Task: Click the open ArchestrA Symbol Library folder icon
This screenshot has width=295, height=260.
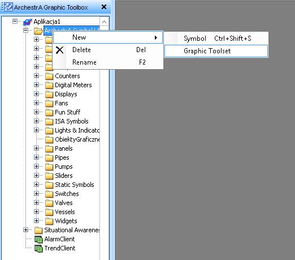Action: 38,31
